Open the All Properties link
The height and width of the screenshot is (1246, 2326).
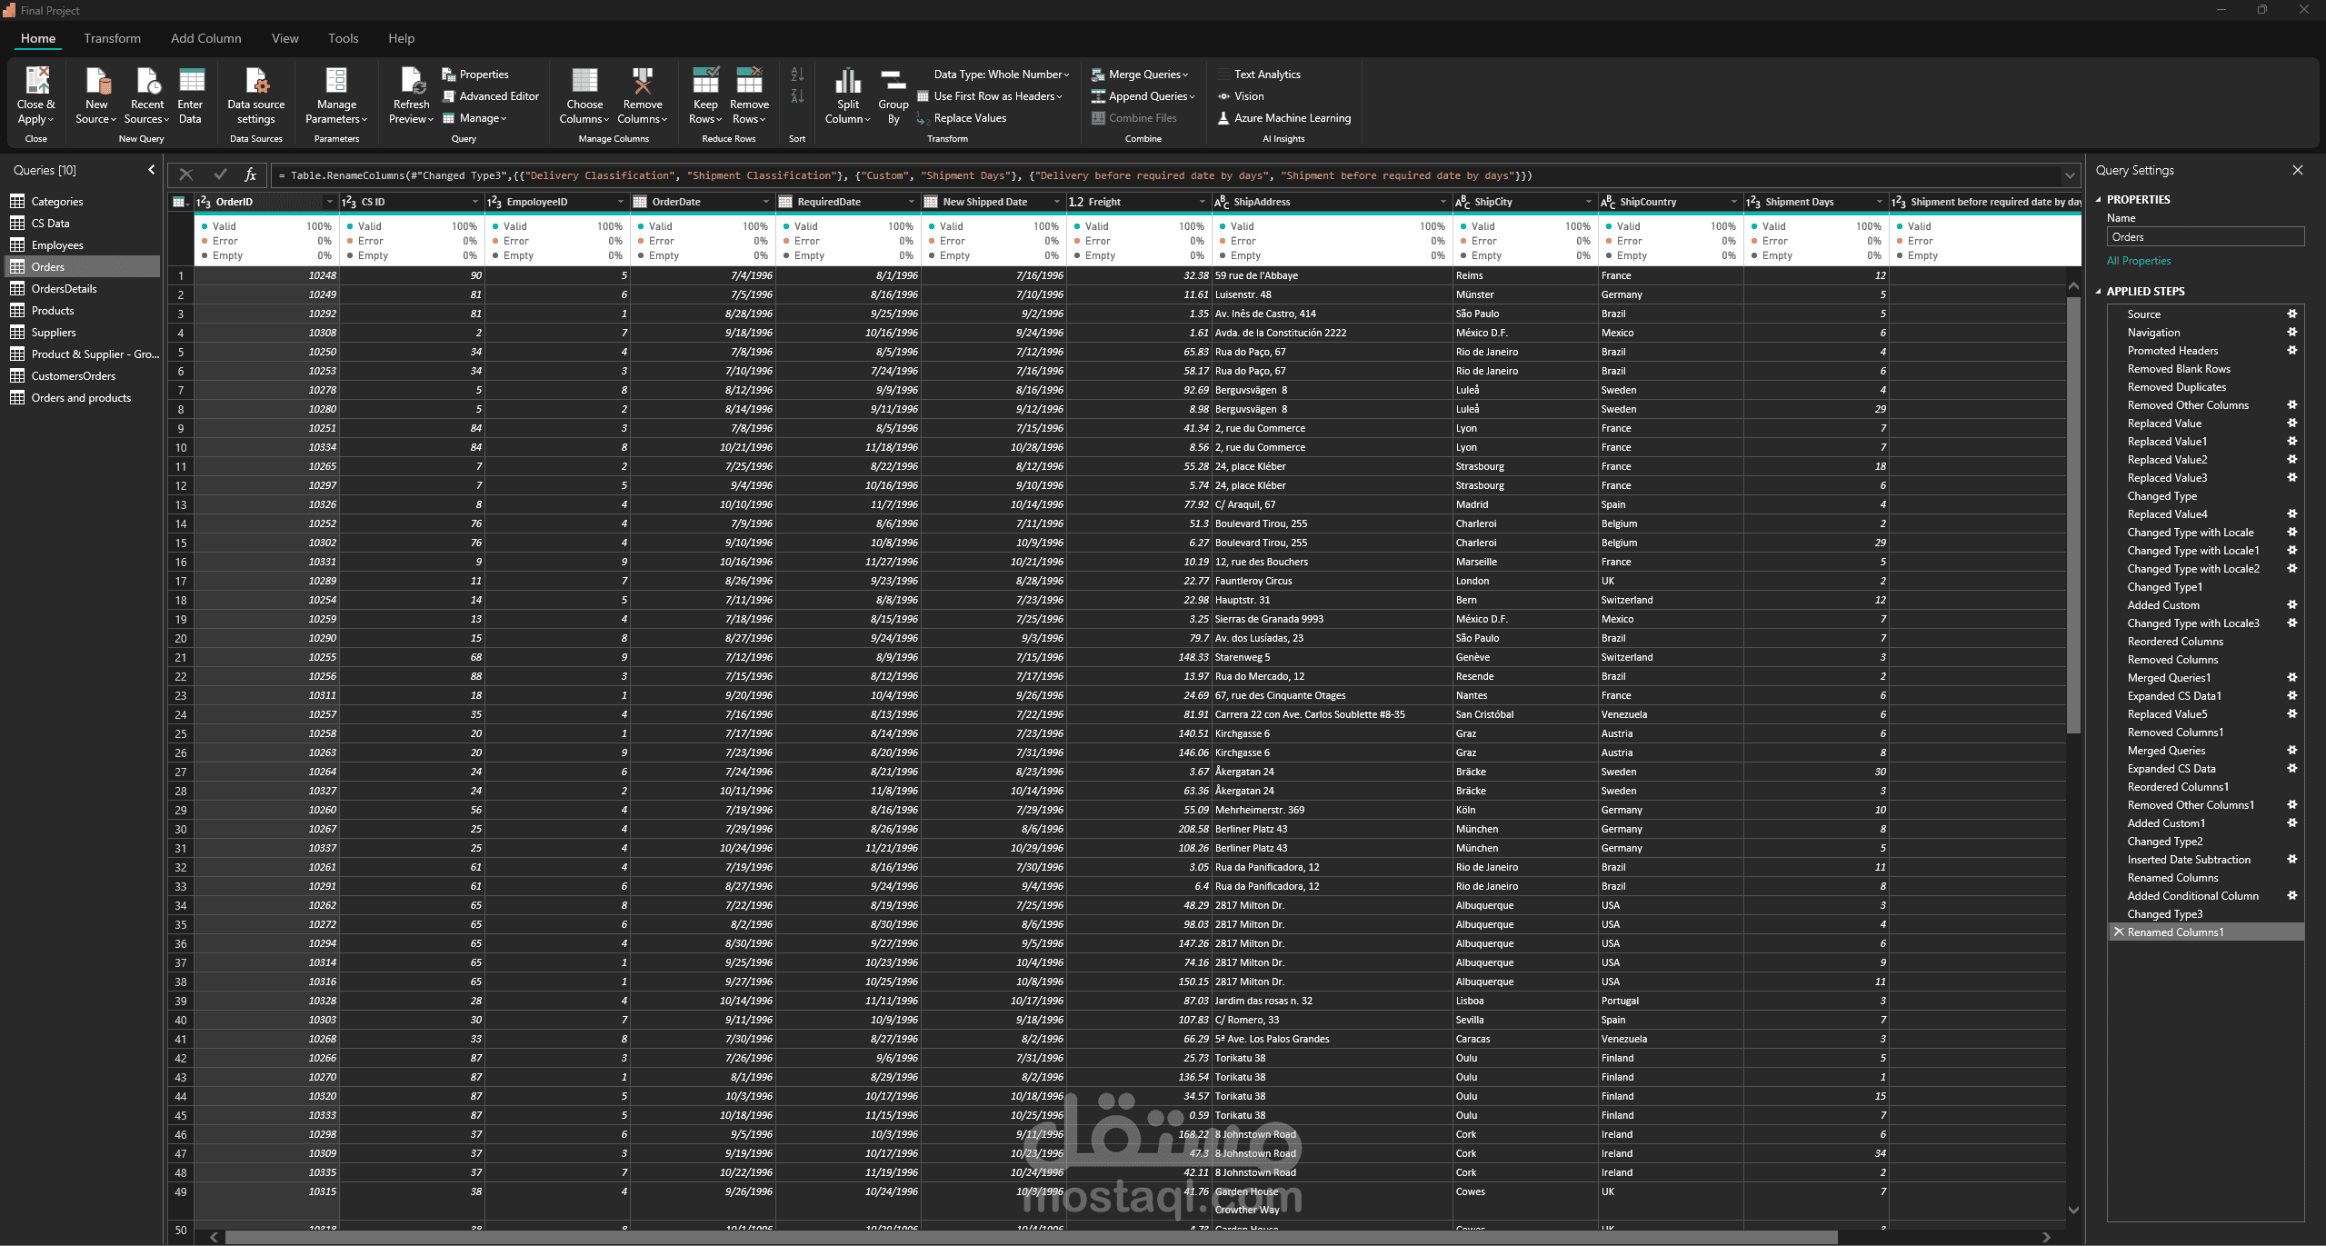pyautogui.click(x=2138, y=261)
